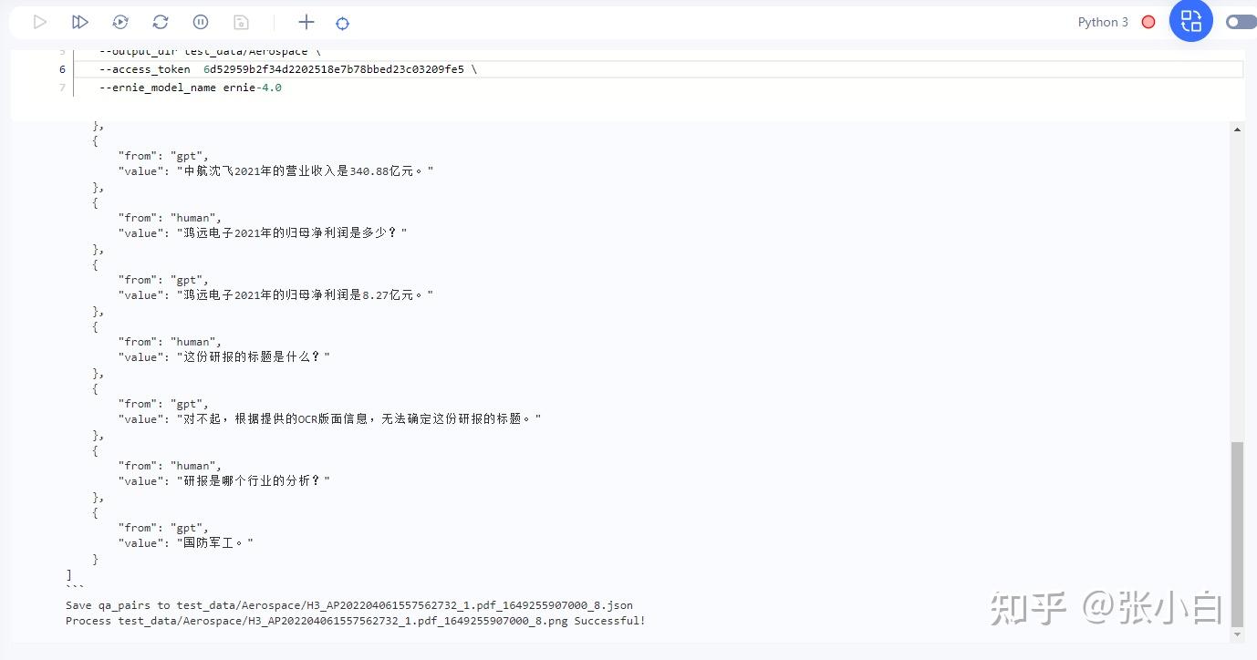Restart the kernel with the refresh icon
Image resolution: width=1257 pixels, height=660 pixels.
point(160,21)
